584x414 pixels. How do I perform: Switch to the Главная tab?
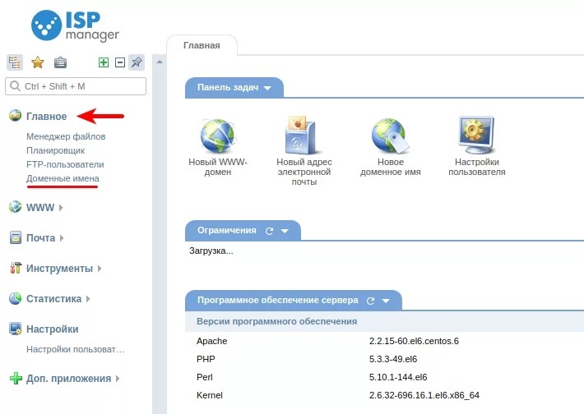pos(202,46)
